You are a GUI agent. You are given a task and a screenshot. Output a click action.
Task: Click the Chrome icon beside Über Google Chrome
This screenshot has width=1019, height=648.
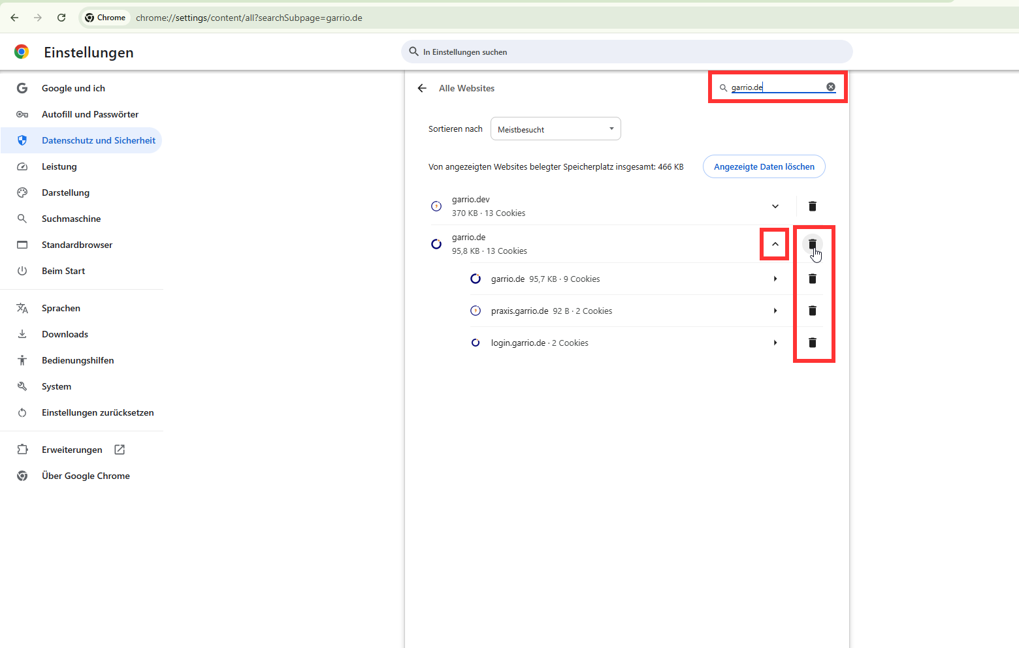tap(22, 476)
